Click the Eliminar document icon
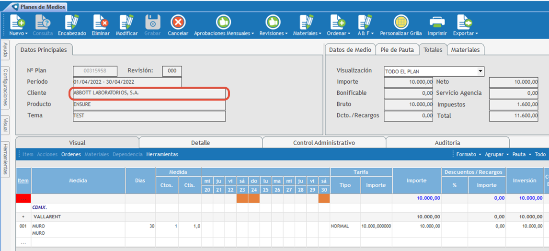The height and width of the screenshot is (251, 549). coord(101,23)
